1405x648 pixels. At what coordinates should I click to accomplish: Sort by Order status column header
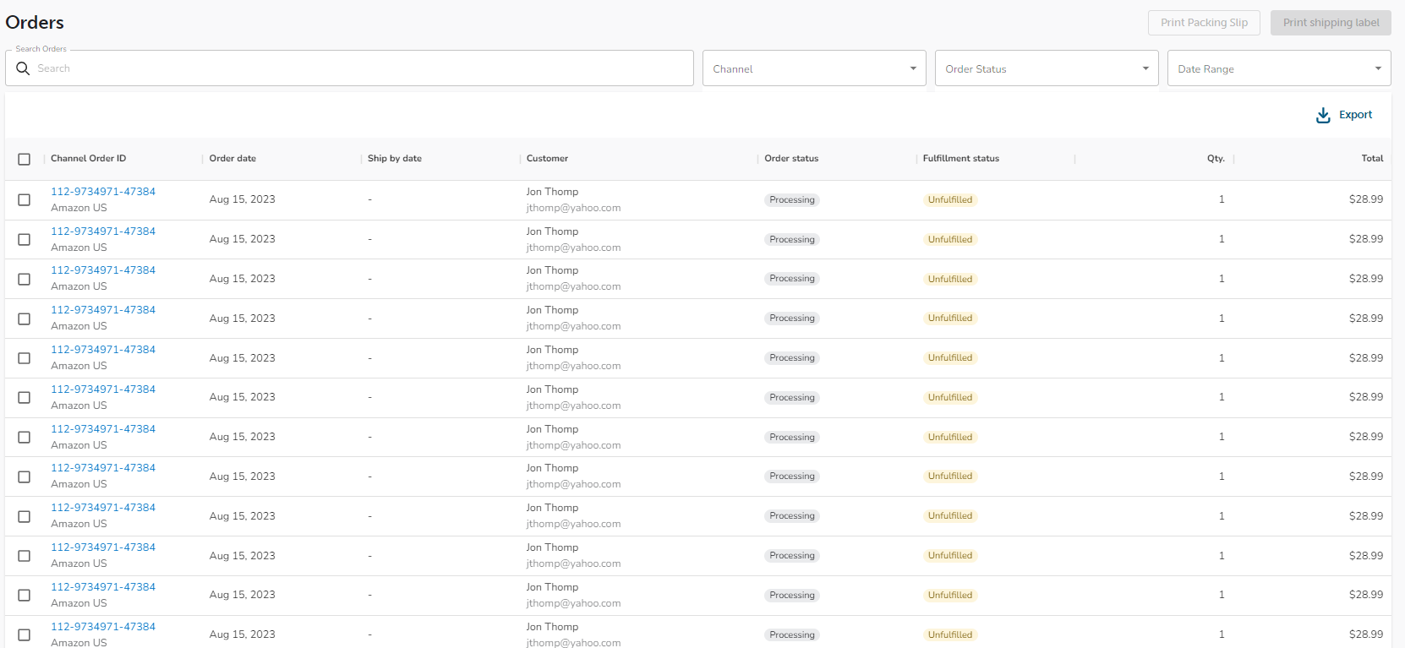click(x=791, y=158)
